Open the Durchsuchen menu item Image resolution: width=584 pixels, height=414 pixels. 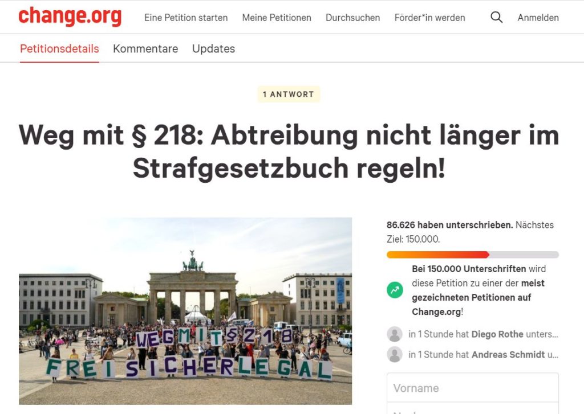point(352,18)
